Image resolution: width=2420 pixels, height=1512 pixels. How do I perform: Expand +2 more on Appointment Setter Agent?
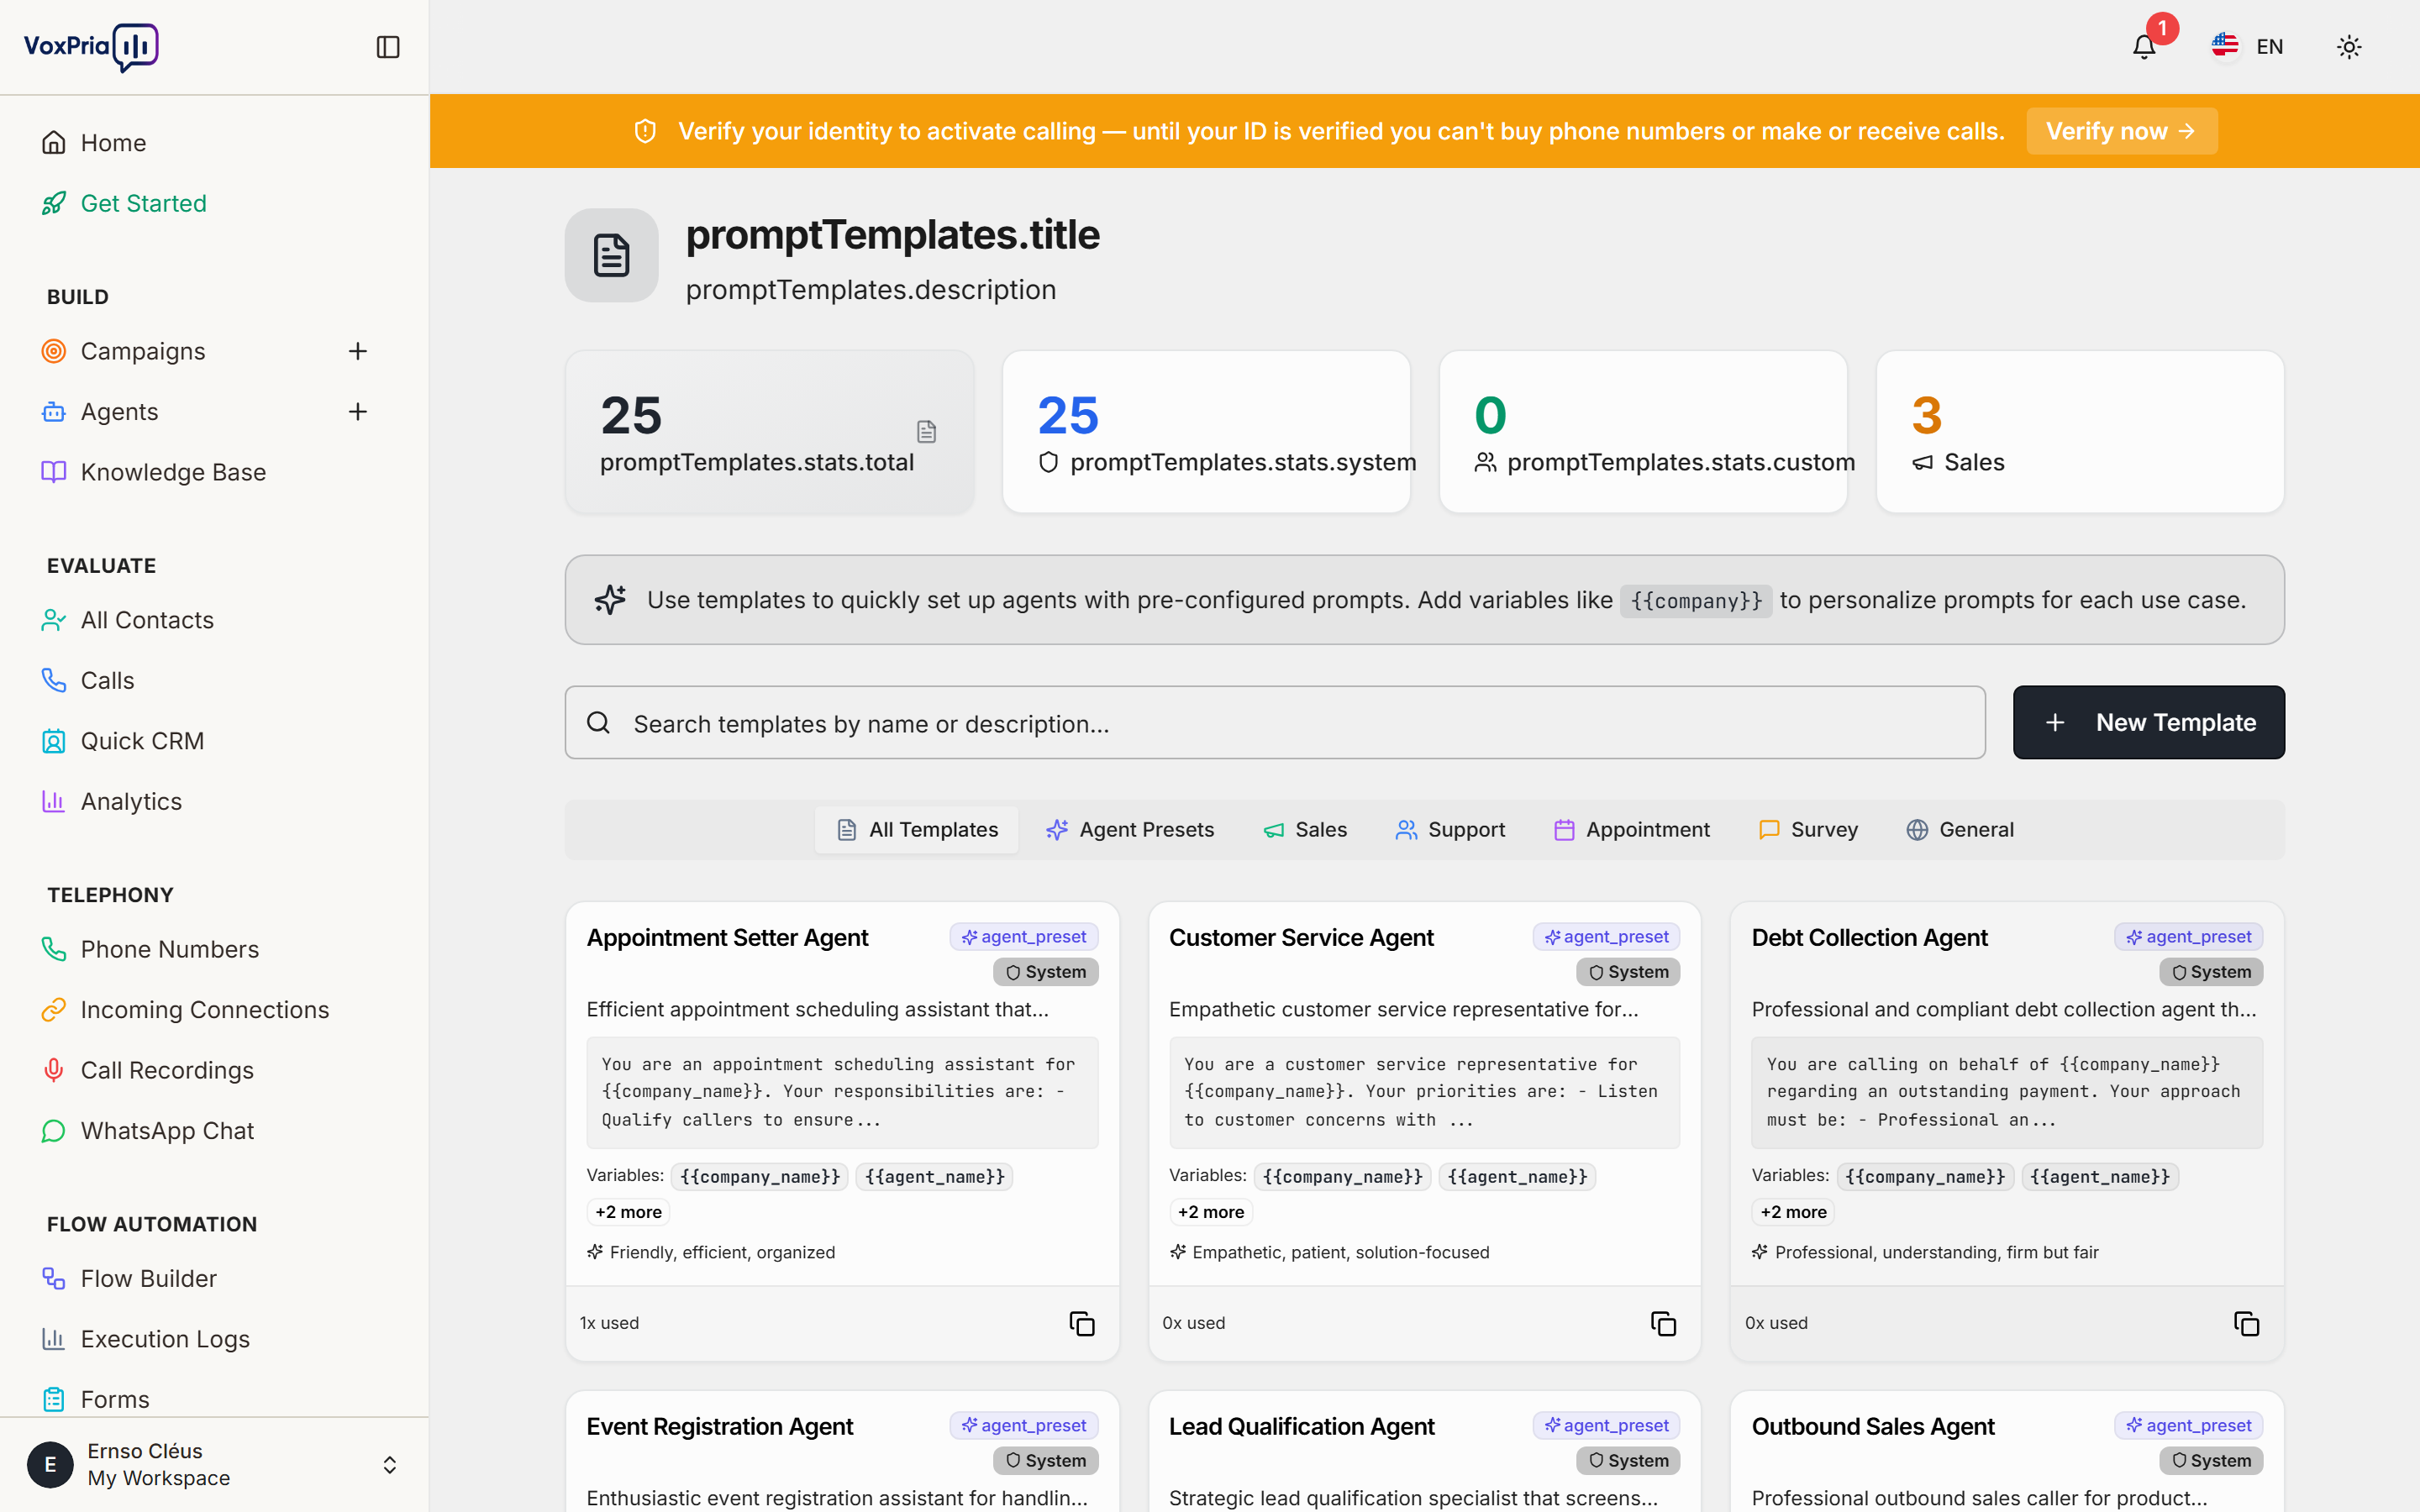point(628,1212)
